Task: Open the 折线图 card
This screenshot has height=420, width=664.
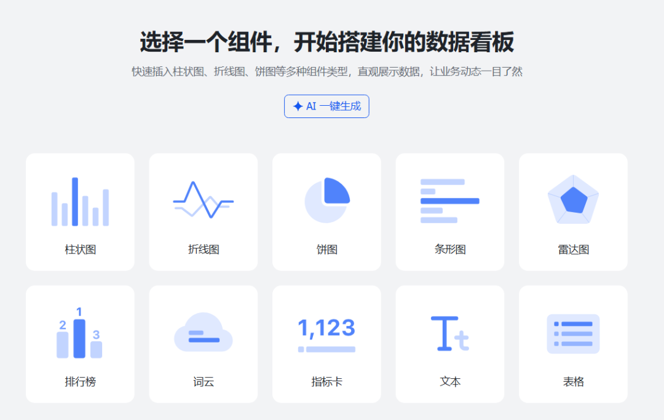Action: click(x=204, y=211)
